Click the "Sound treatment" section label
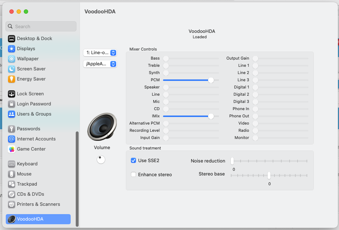339x230 pixels. 145,148
